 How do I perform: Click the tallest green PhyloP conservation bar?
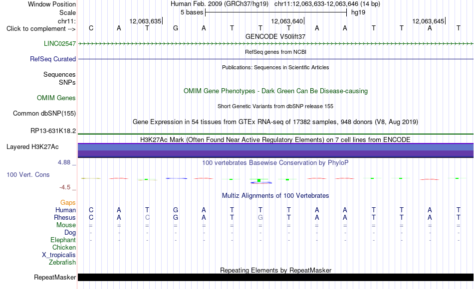(259, 180)
